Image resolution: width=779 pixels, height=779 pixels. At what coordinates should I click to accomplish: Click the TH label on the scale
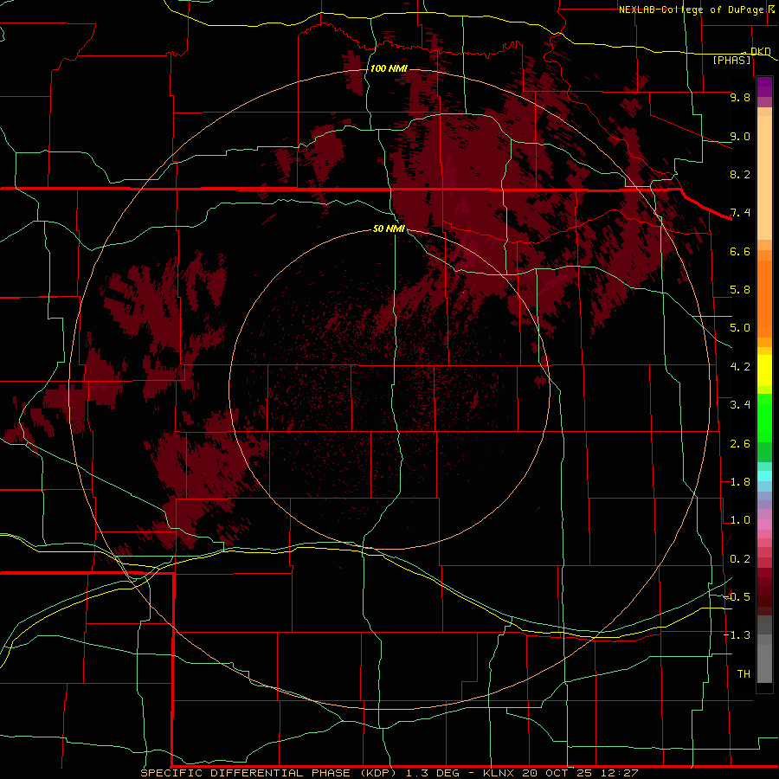pyautogui.click(x=744, y=674)
